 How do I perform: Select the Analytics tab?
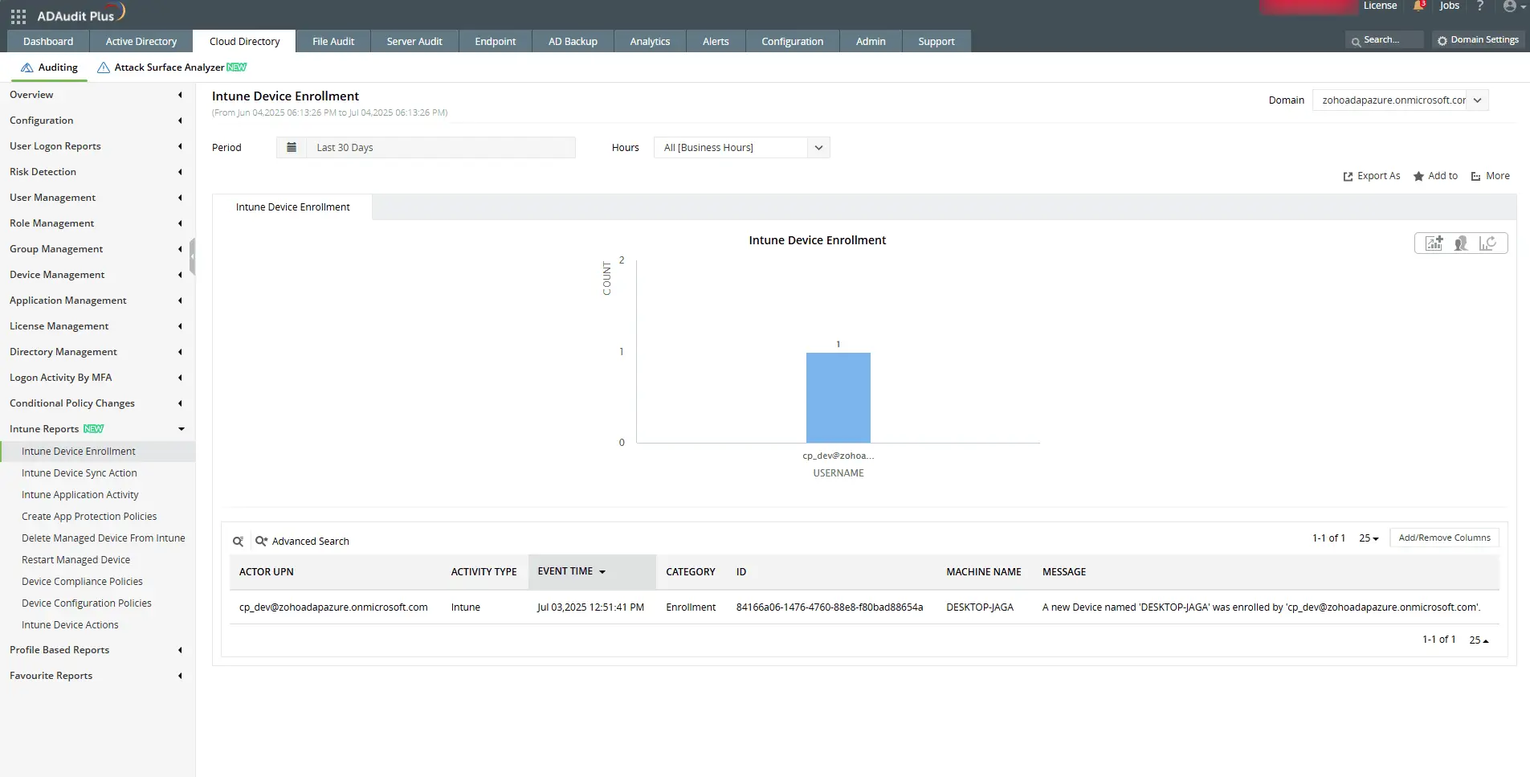650,41
